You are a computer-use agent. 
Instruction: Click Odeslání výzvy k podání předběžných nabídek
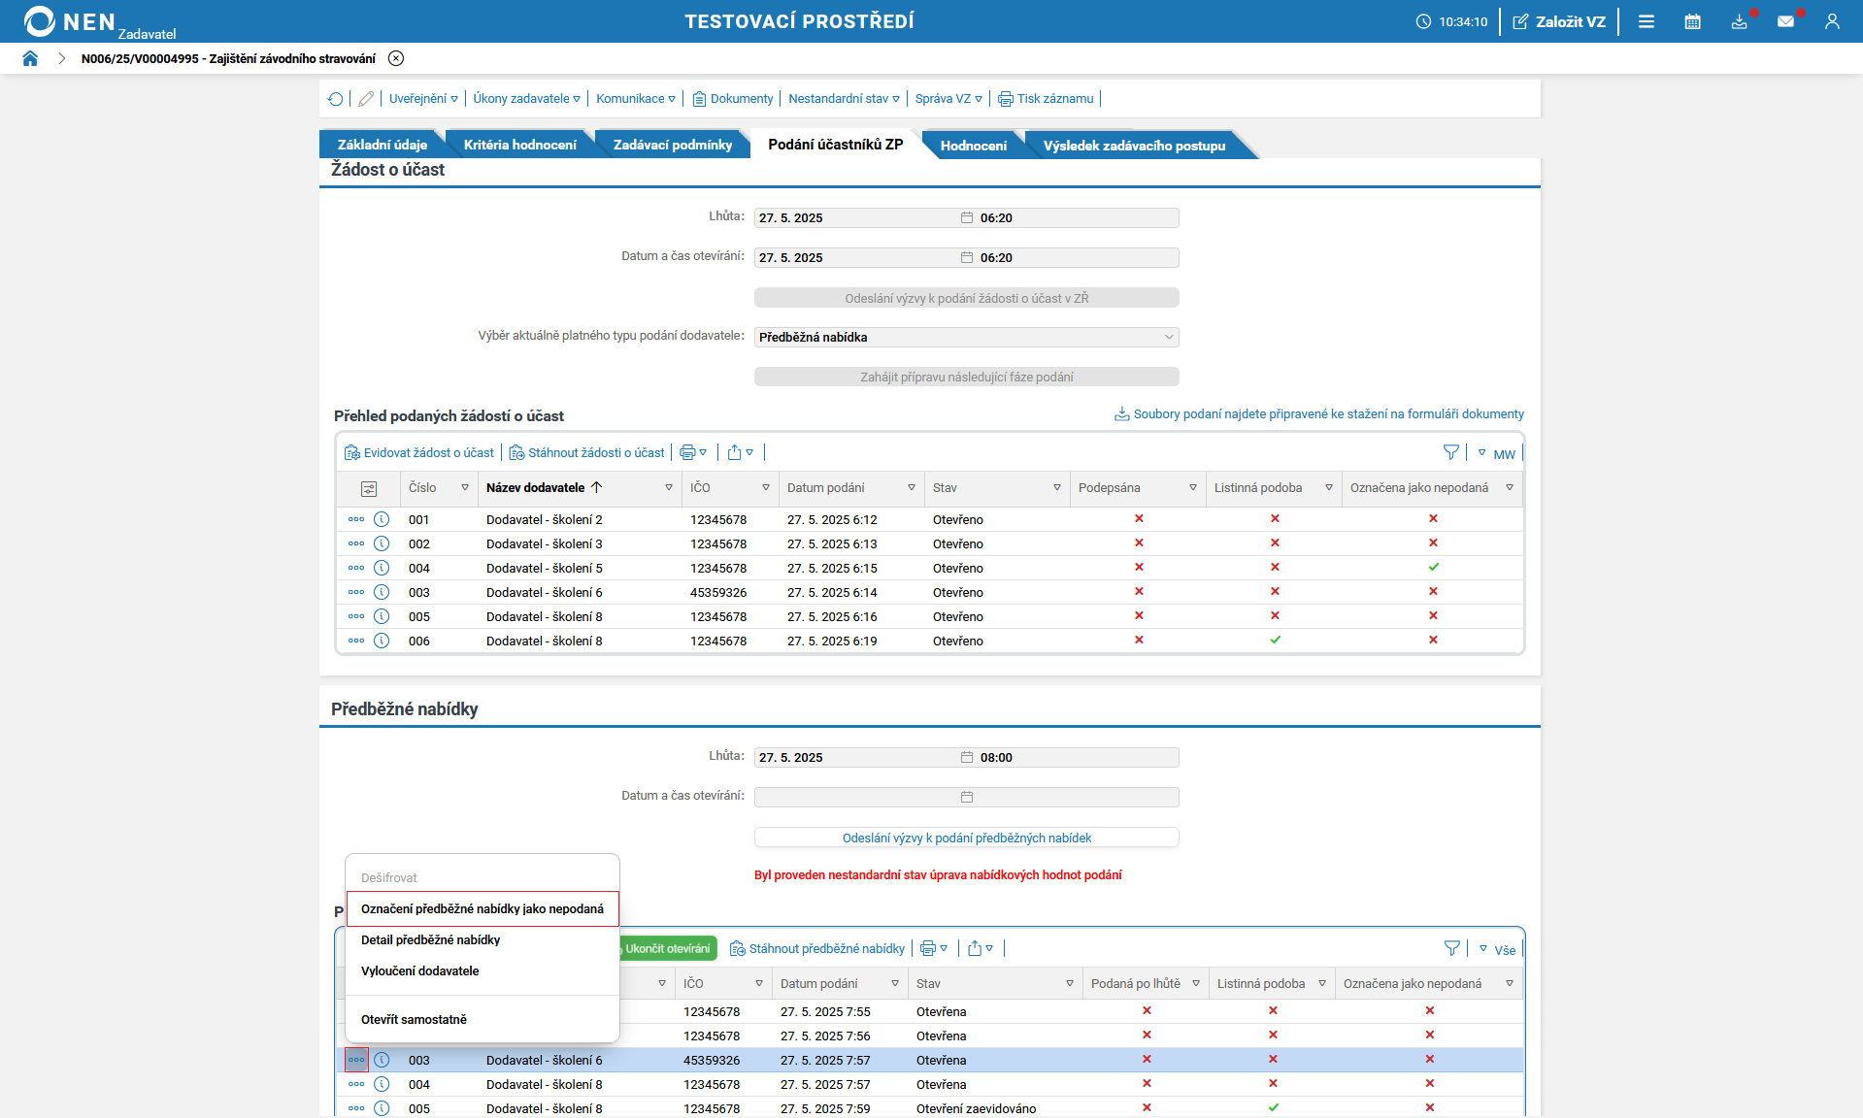point(966,838)
